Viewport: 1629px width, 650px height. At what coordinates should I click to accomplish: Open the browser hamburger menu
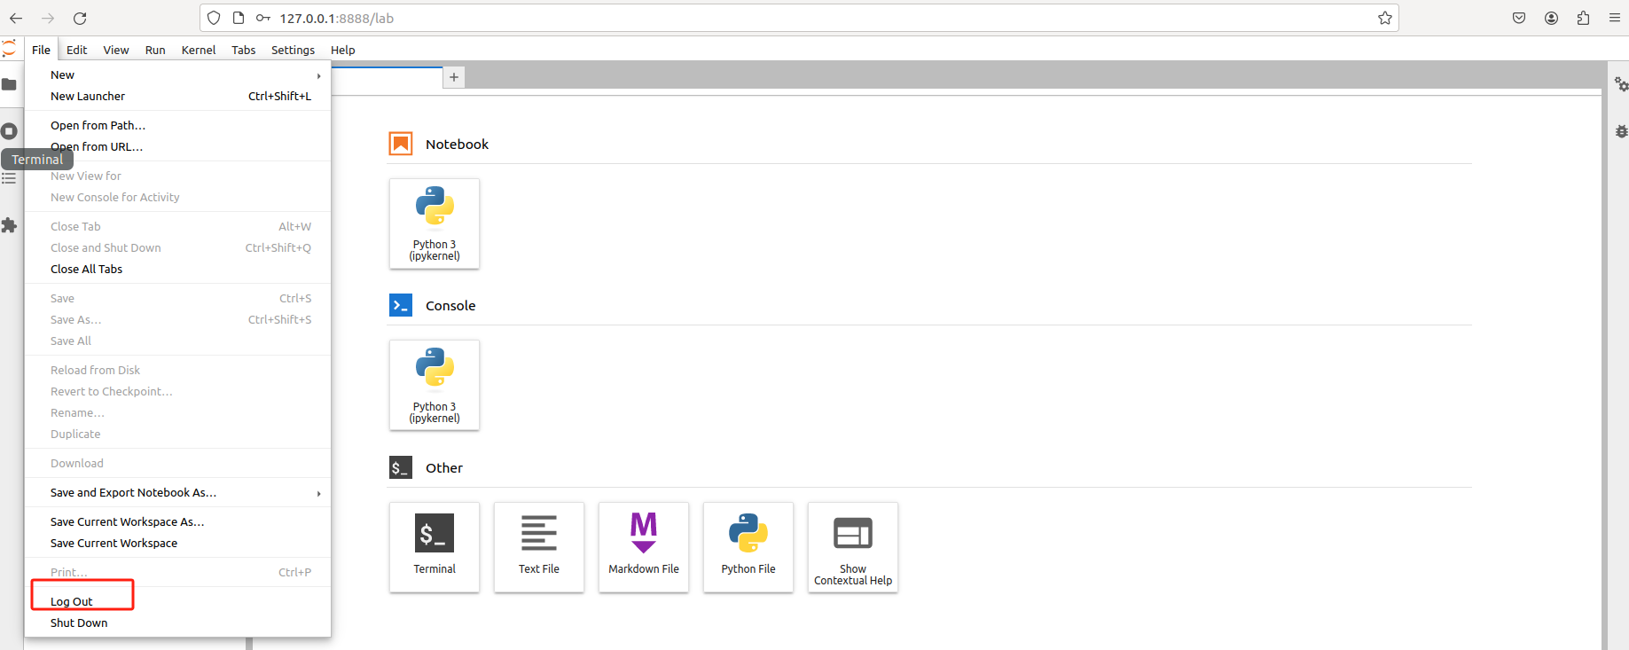coord(1615,18)
